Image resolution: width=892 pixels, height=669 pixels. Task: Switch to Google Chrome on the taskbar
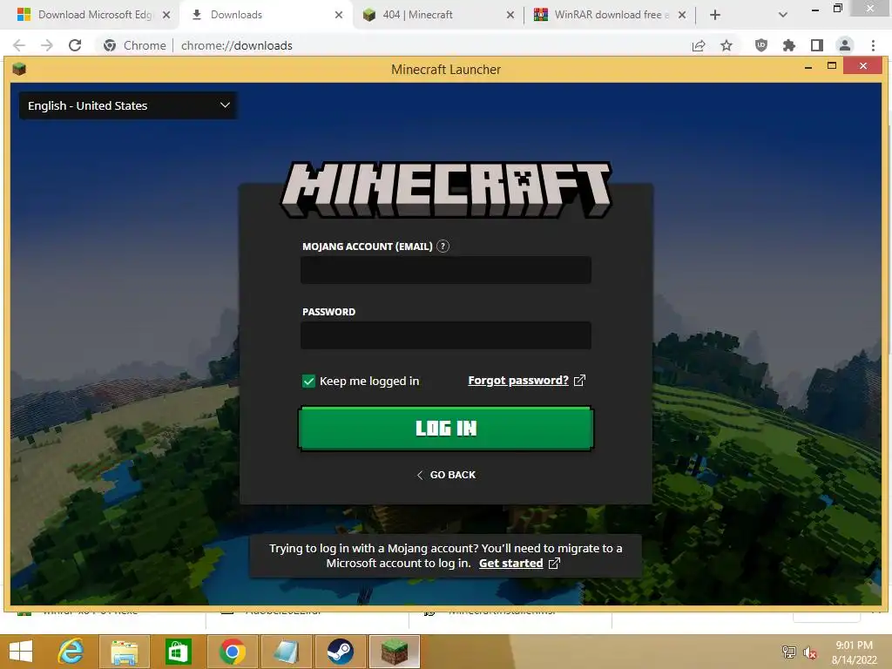232,652
